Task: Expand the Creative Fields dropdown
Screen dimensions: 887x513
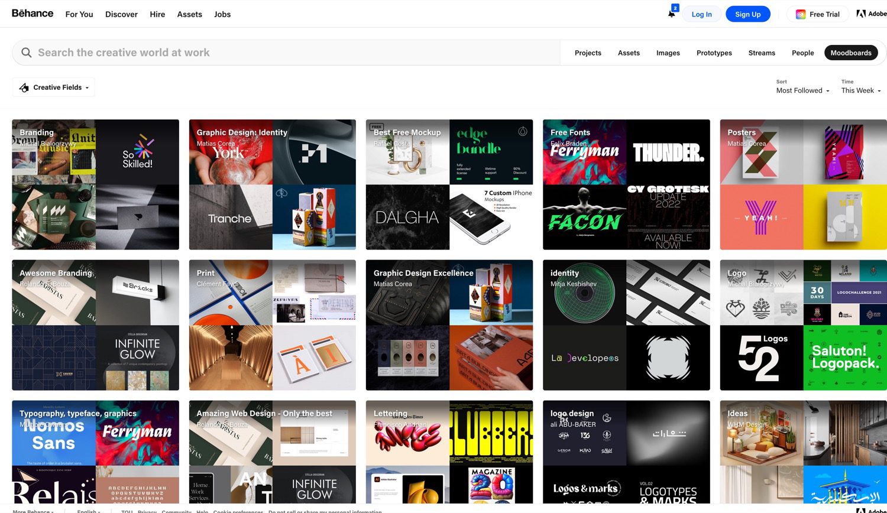Action: coord(53,87)
